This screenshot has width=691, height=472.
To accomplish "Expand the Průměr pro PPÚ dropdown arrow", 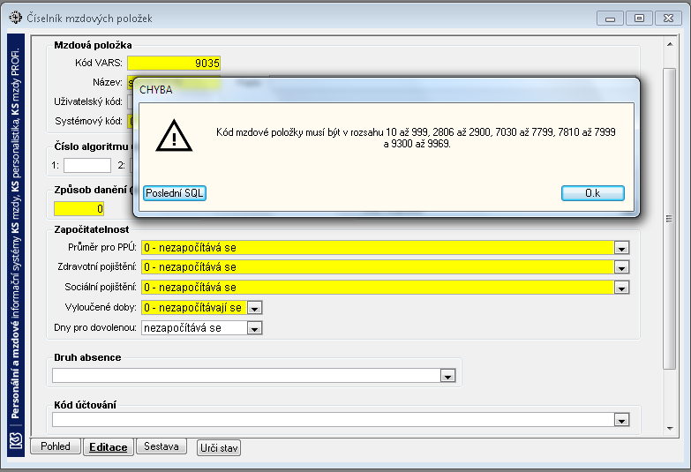I will 622,248.
